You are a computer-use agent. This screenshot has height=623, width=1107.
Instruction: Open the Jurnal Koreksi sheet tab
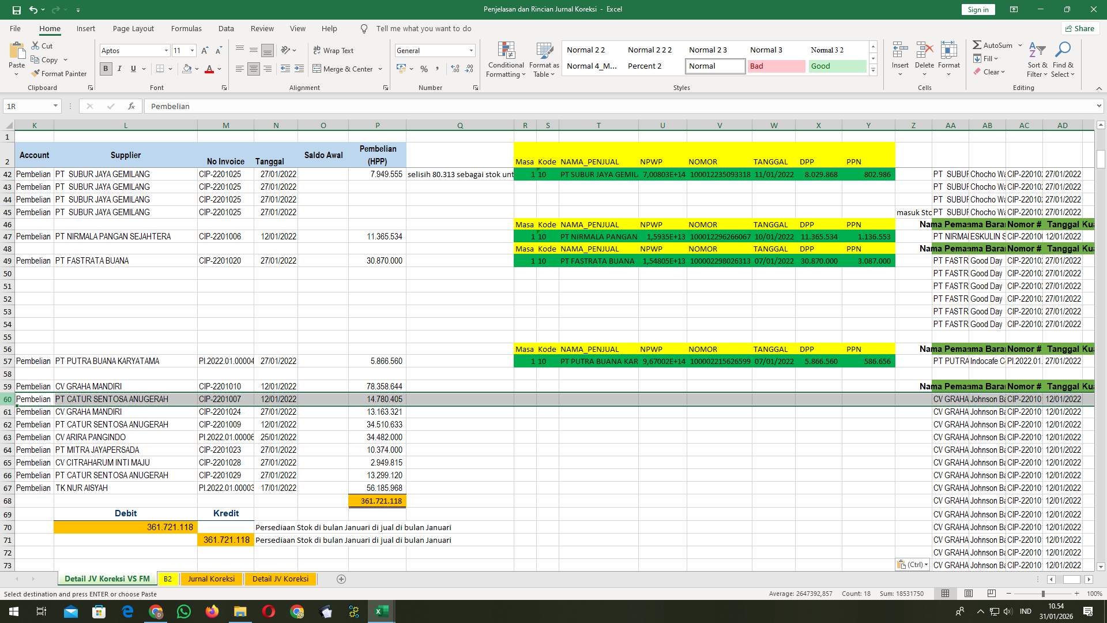211,579
